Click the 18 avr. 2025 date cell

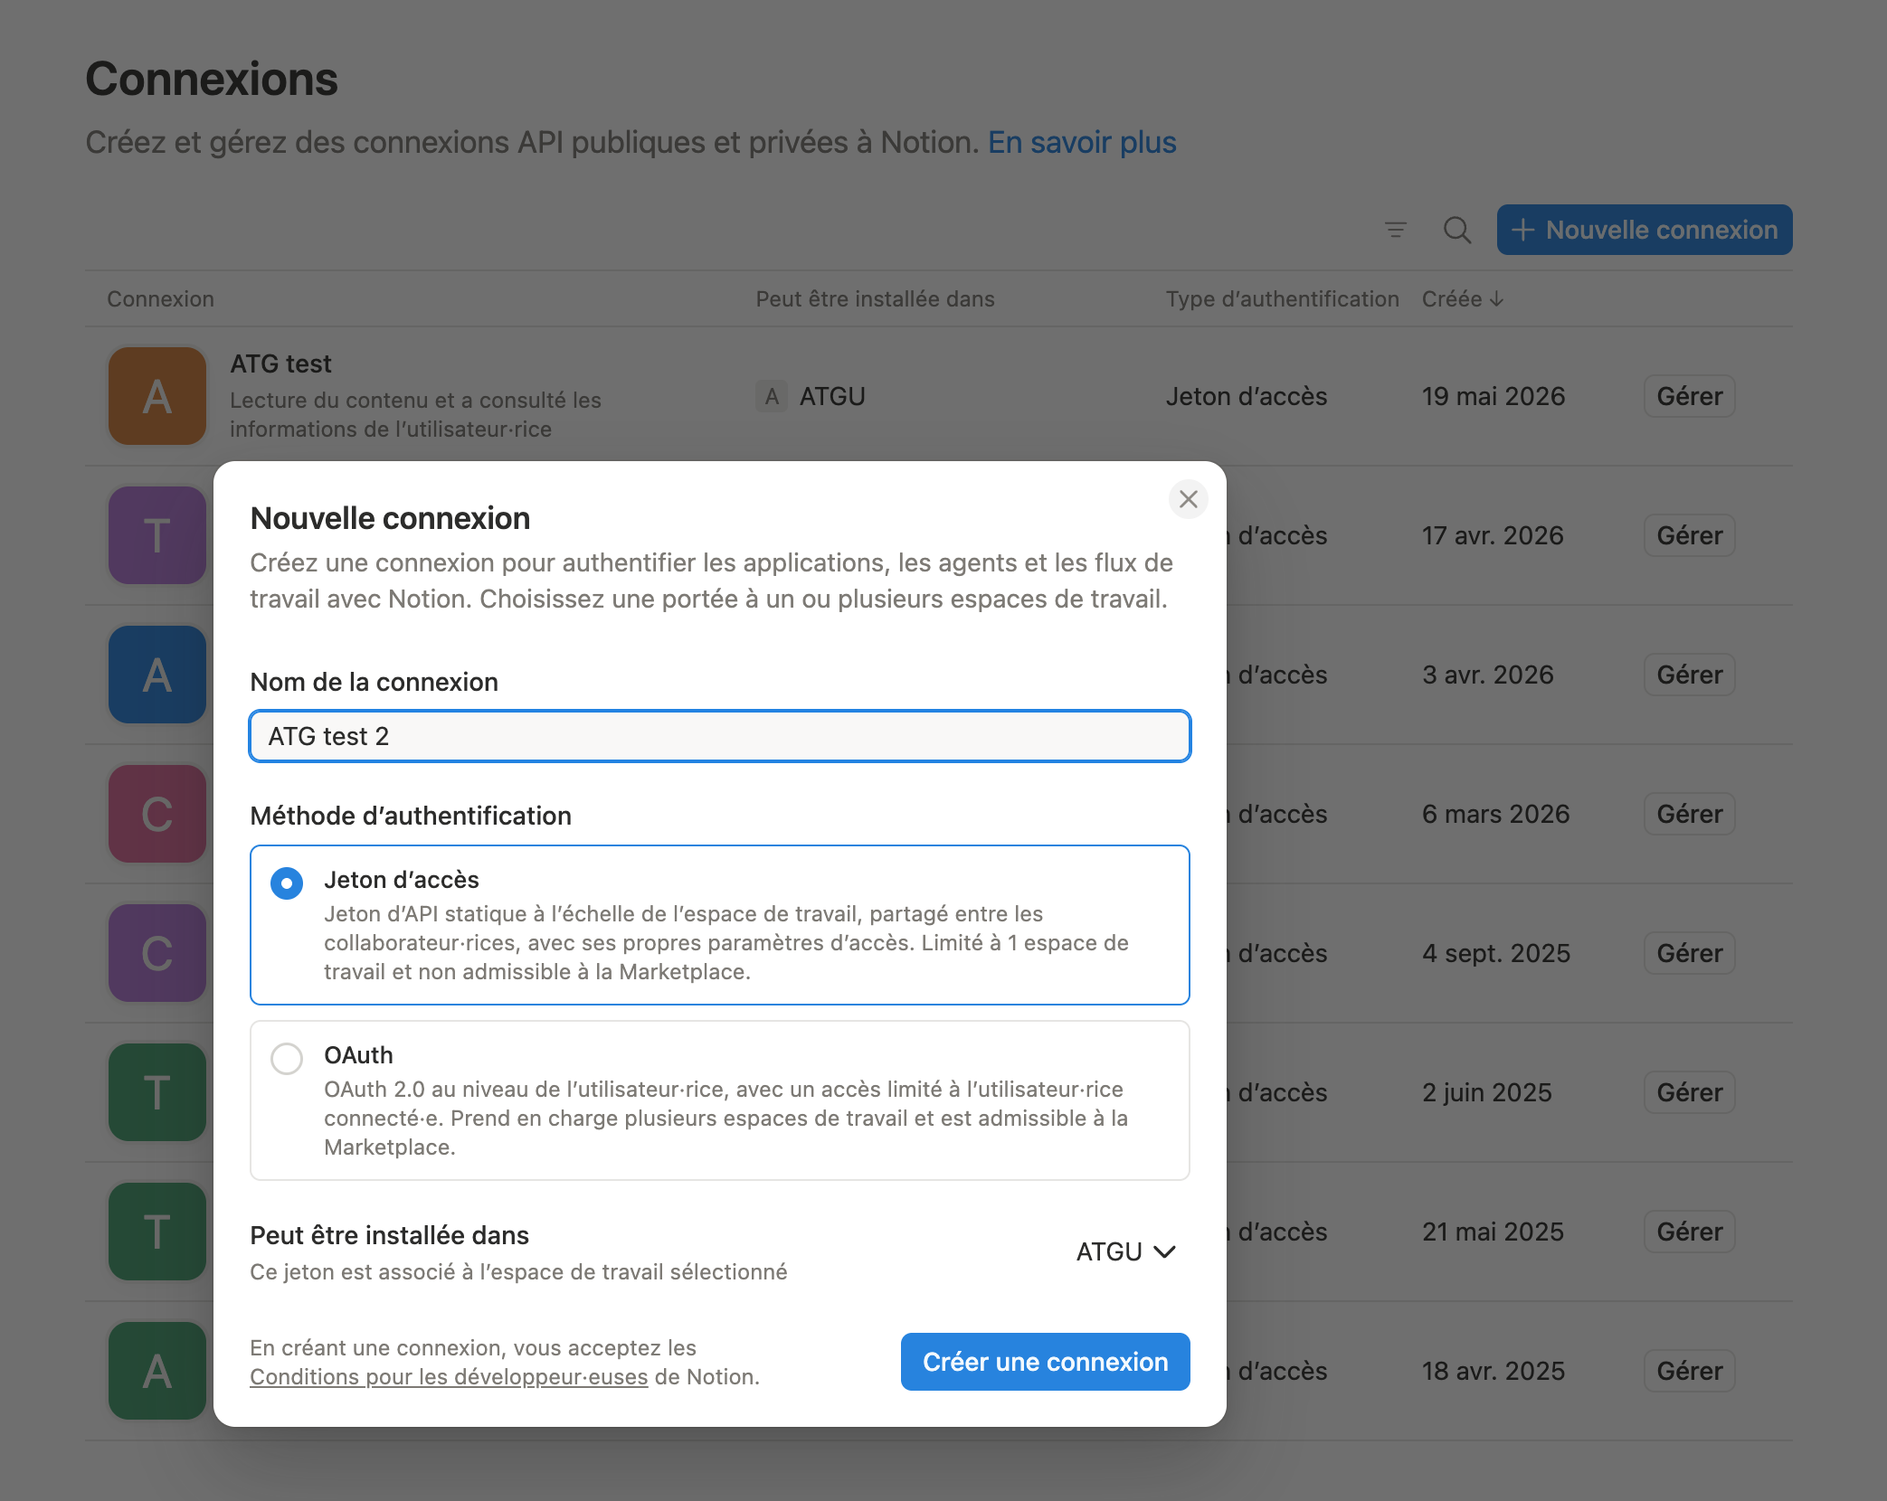coord(1493,1371)
